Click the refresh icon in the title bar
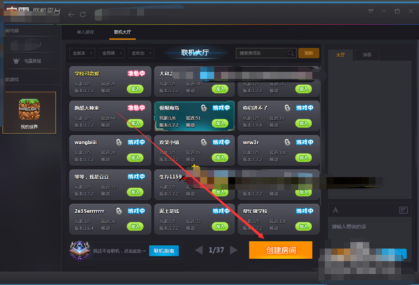Image resolution: width=419 pixels, height=285 pixels. point(83,13)
